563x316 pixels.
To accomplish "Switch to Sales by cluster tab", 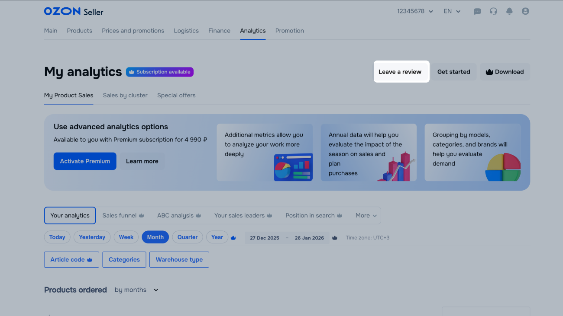I will [125, 96].
